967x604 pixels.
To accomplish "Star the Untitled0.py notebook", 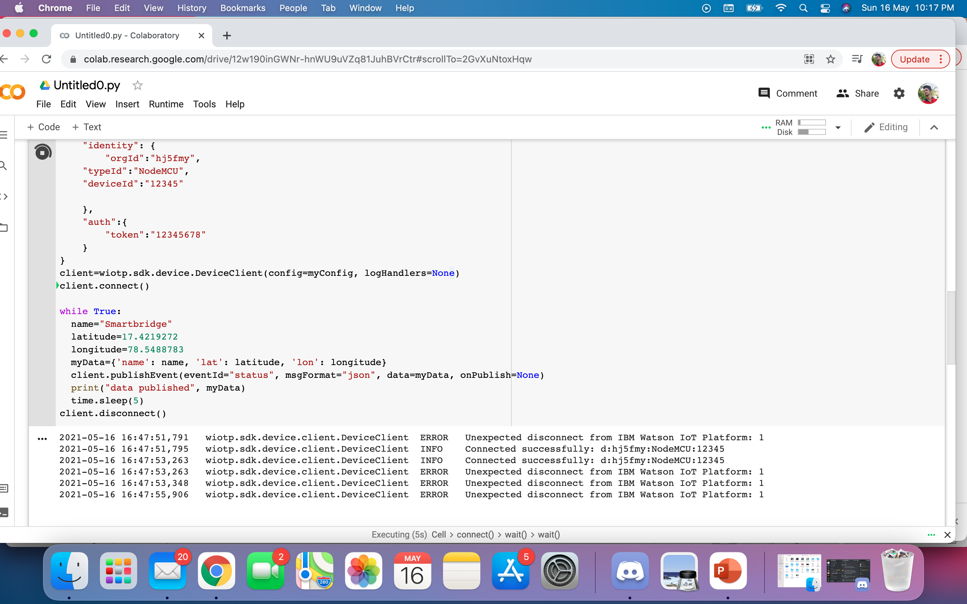I will coord(137,85).
